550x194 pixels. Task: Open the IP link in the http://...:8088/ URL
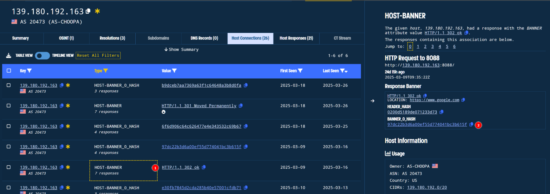click(x=421, y=65)
